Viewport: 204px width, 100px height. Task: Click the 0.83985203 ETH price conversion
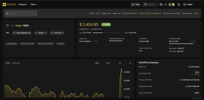[96, 29]
